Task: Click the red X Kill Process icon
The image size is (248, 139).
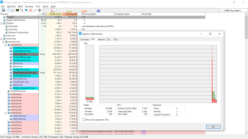Action: pyautogui.click(x=31, y=10)
